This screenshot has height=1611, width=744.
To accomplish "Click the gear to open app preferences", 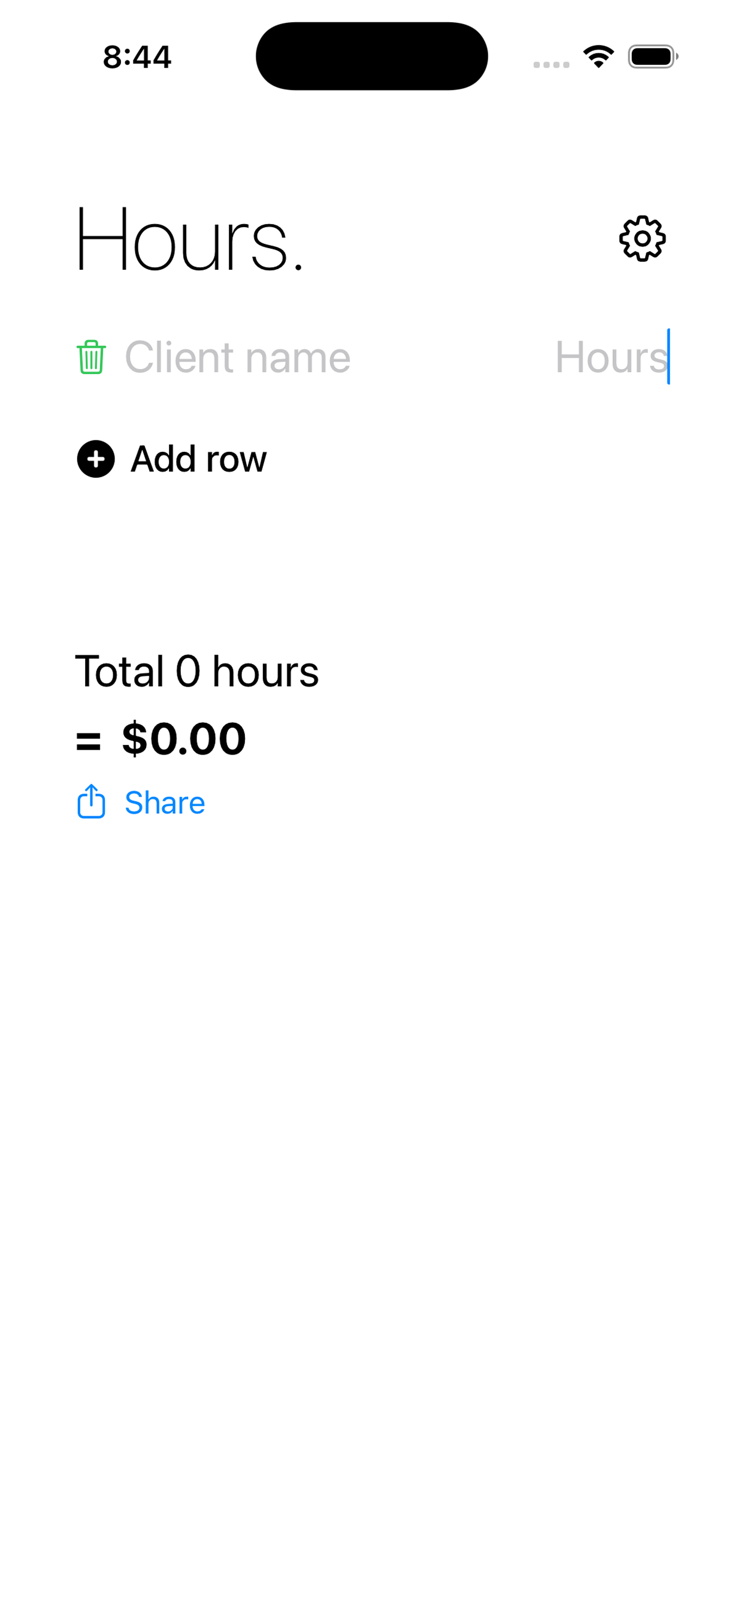I will 643,239.
